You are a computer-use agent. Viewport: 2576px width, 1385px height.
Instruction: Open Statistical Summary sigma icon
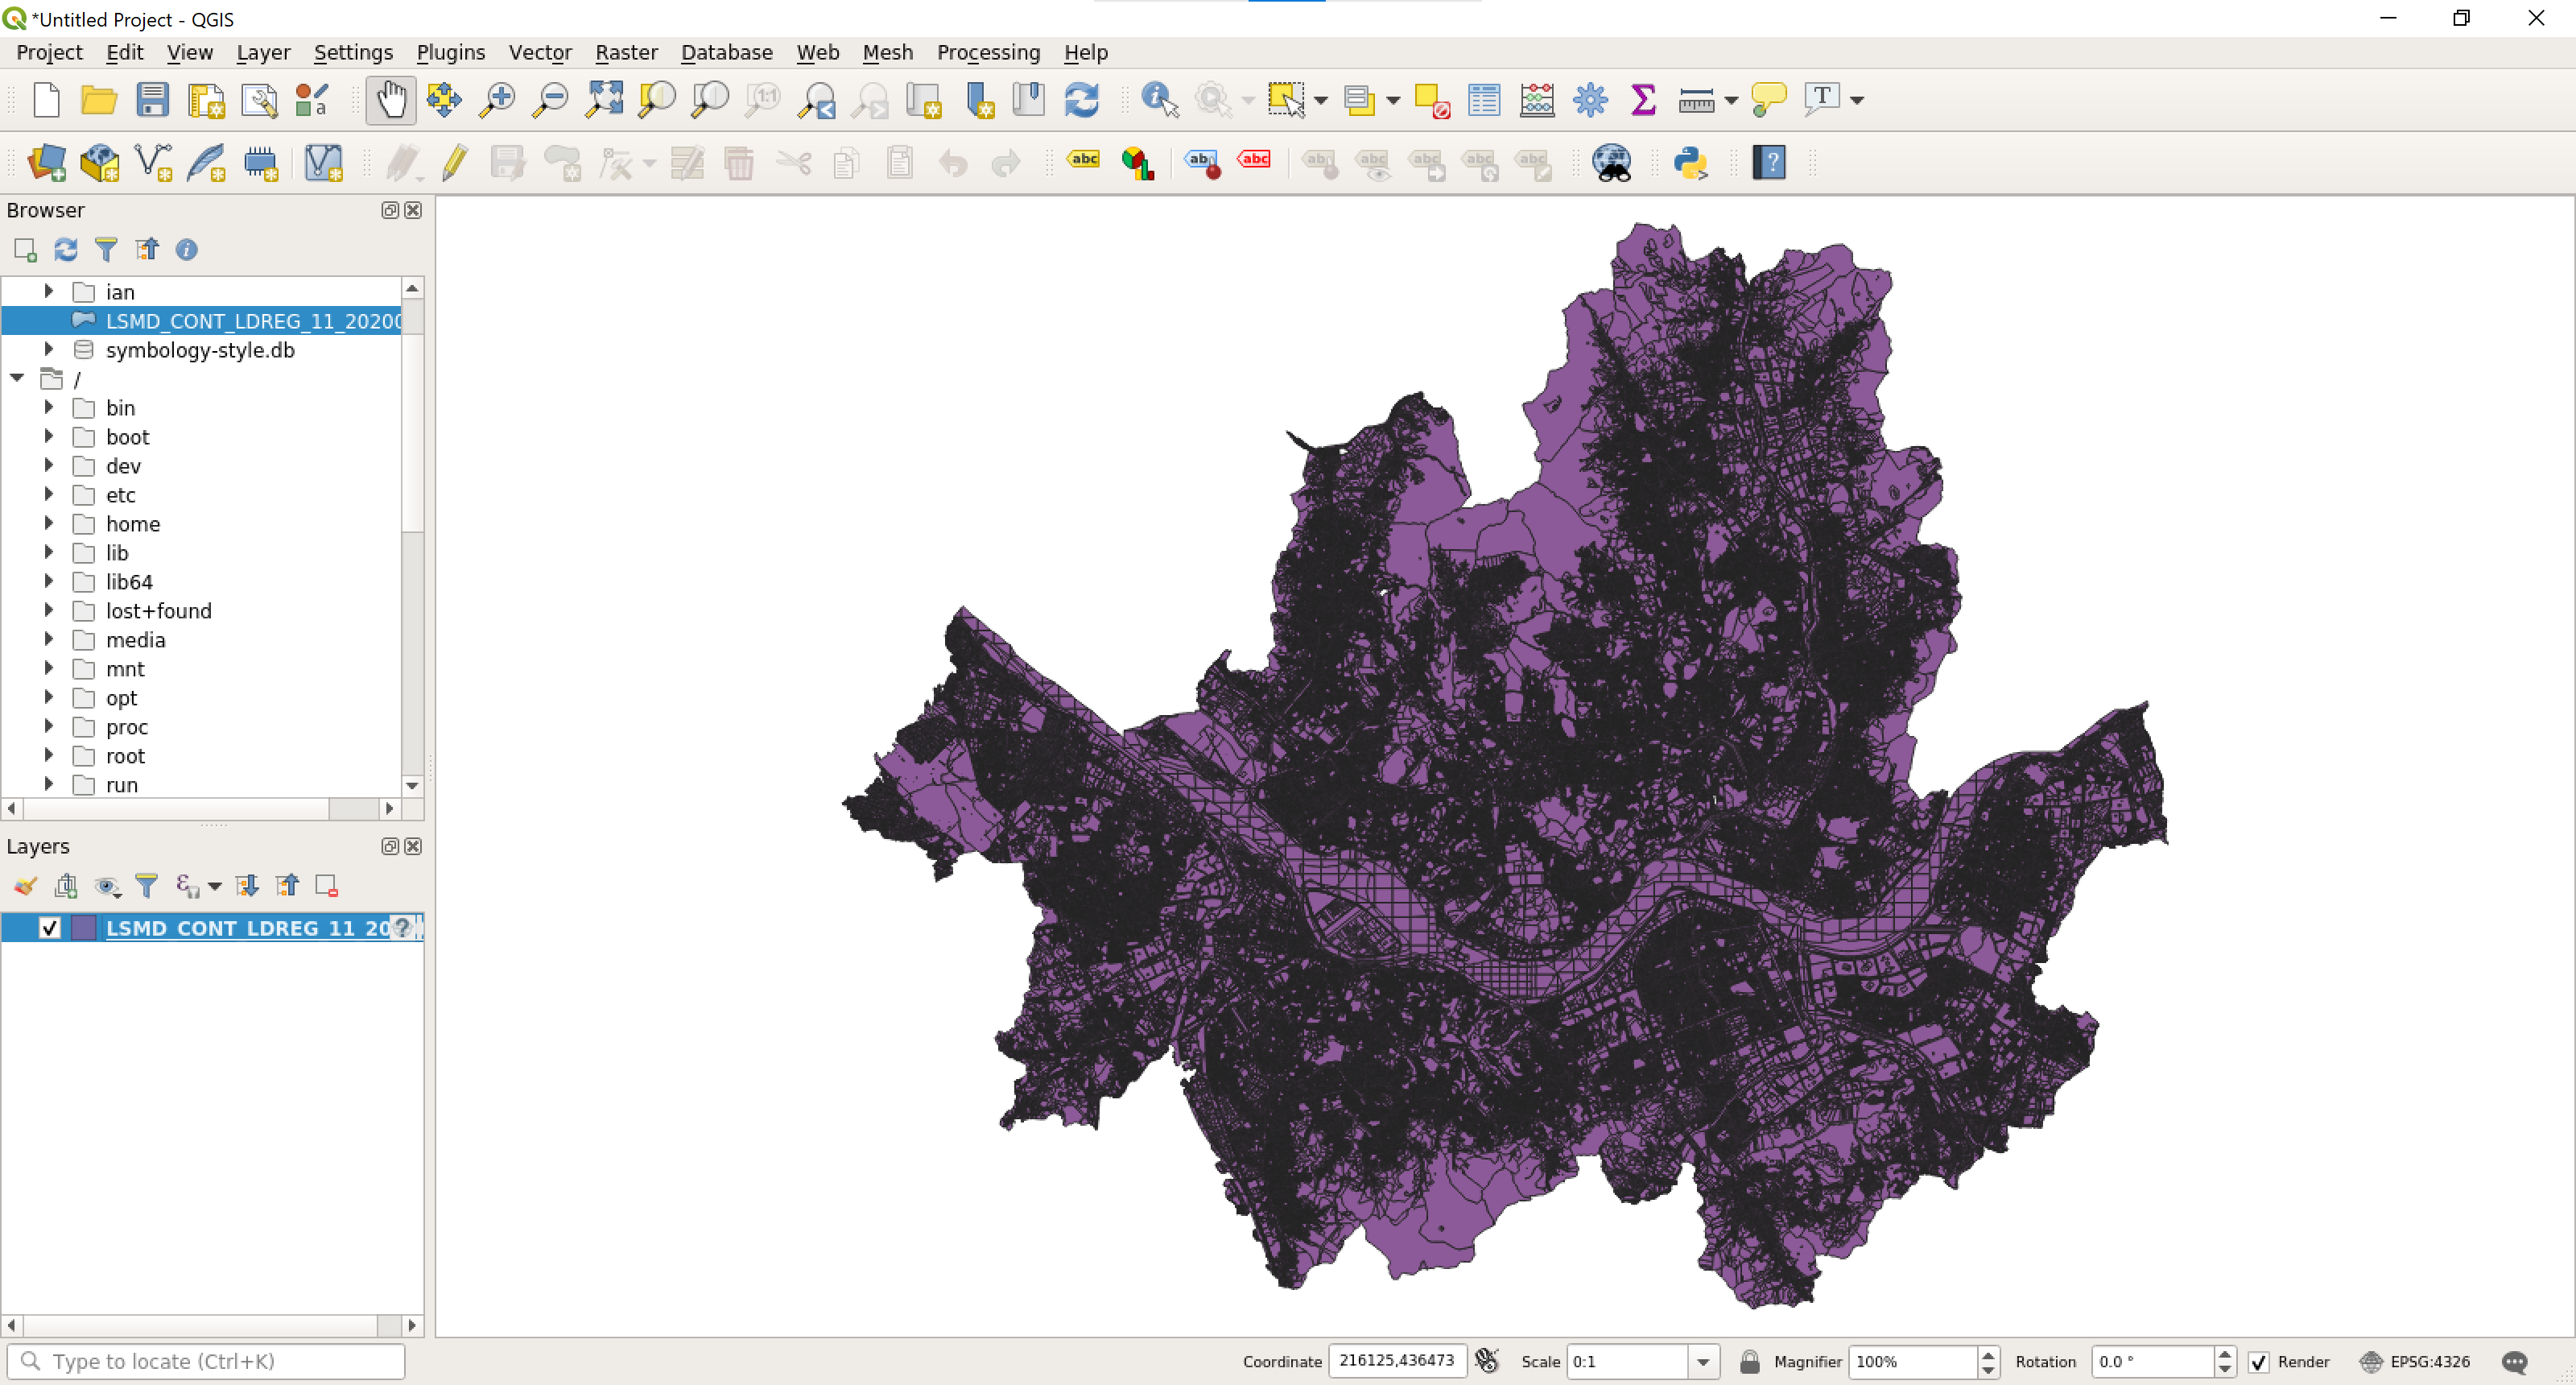point(1642,99)
